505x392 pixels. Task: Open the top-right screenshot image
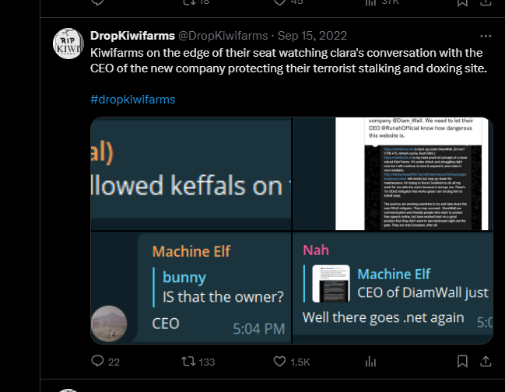(393, 173)
